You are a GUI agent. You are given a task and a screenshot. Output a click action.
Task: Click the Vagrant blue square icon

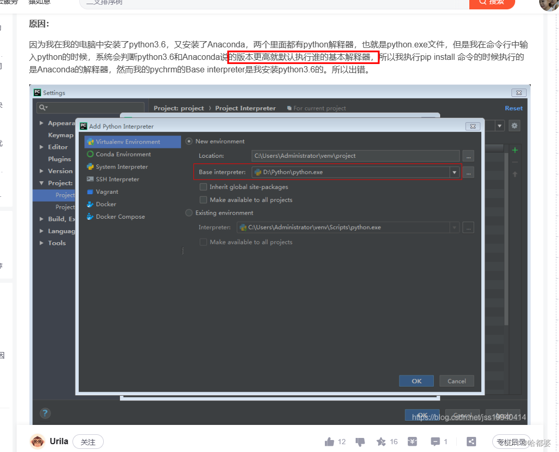coord(90,192)
